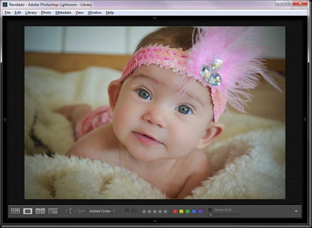This screenshot has height=228, width=312.
Task: Apply the red color label
Action: tap(175, 211)
